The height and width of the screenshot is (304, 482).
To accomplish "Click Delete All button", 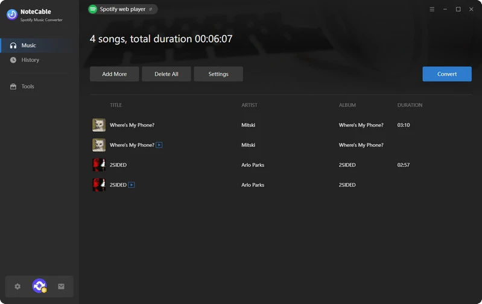I will [x=166, y=74].
